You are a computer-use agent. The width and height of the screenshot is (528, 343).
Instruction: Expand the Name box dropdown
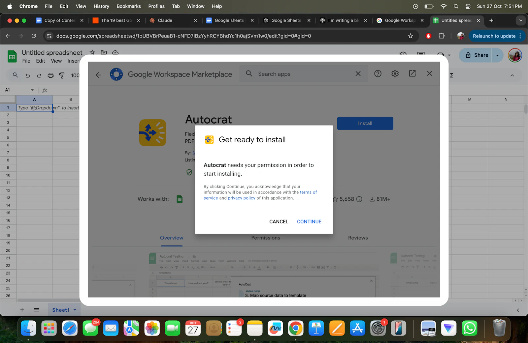(x=32, y=90)
